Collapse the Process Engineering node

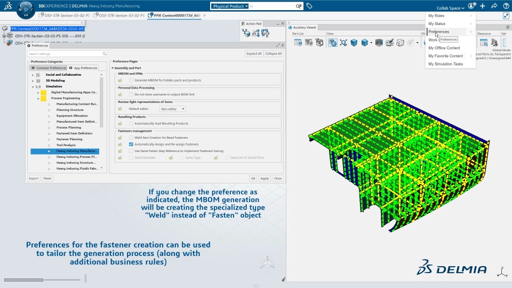tap(38, 99)
